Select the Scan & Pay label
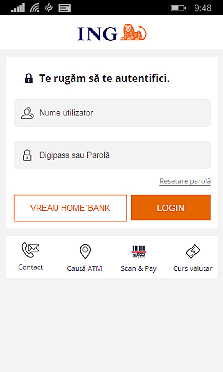The height and width of the screenshot is (372, 223). coord(139,268)
